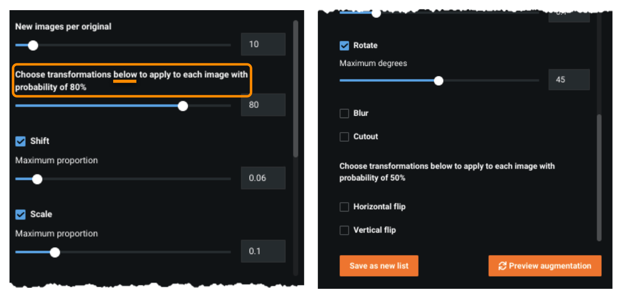622x298 pixels.
Task: Disable the Scale transformation checkbox
Action: pos(20,214)
